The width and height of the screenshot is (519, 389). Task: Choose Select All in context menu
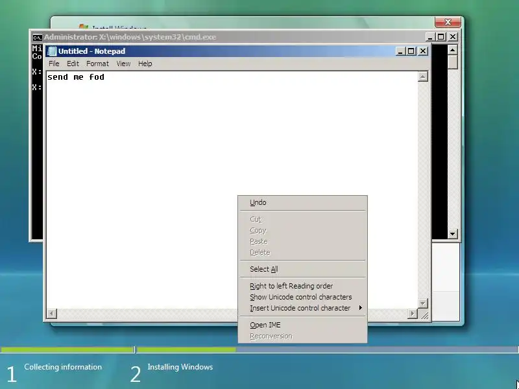click(x=302, y=269)
